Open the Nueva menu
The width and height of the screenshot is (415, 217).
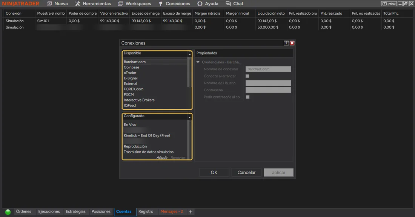(57, 4)
